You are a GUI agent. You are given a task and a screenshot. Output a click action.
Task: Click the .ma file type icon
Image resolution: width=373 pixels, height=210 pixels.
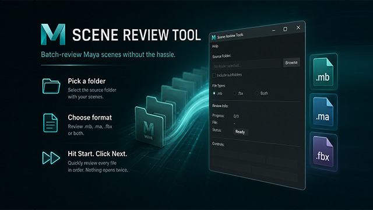(323, 111)
